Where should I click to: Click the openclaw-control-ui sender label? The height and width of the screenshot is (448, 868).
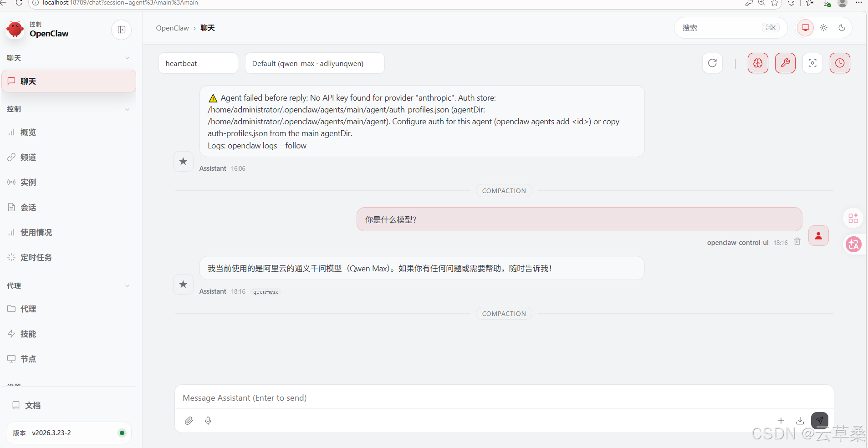click(738, 243)
